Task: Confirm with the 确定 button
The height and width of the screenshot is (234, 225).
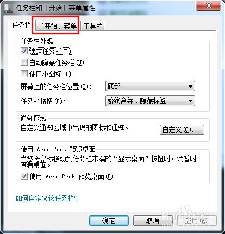Action: (x=109, y=220)
